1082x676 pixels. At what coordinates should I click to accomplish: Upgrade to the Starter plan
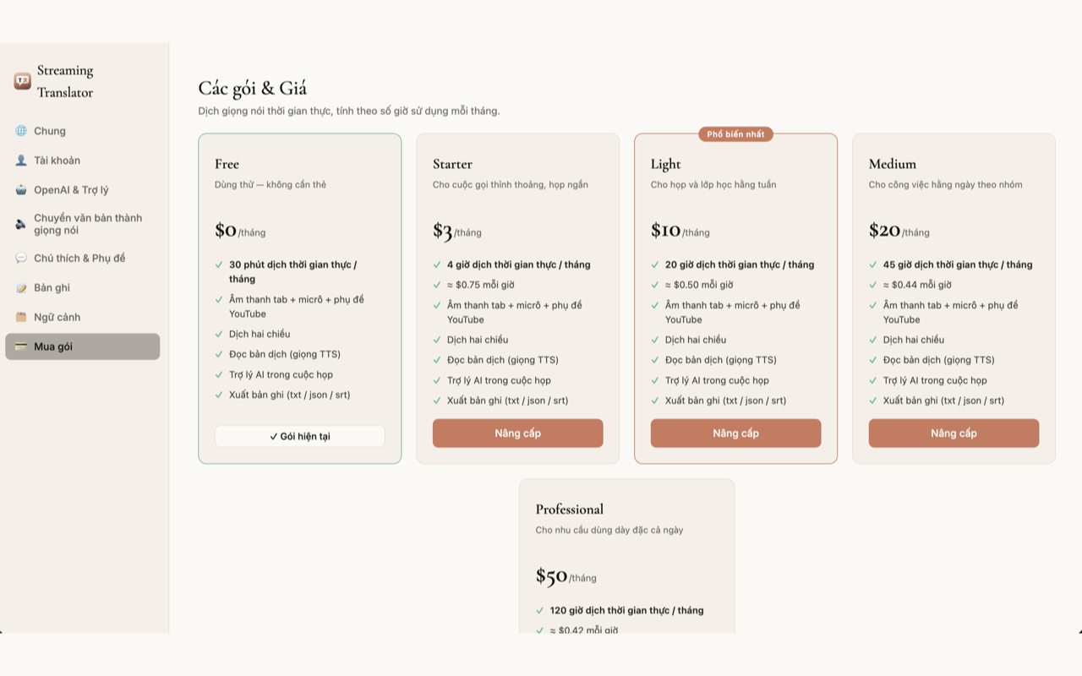pos(518,433)
